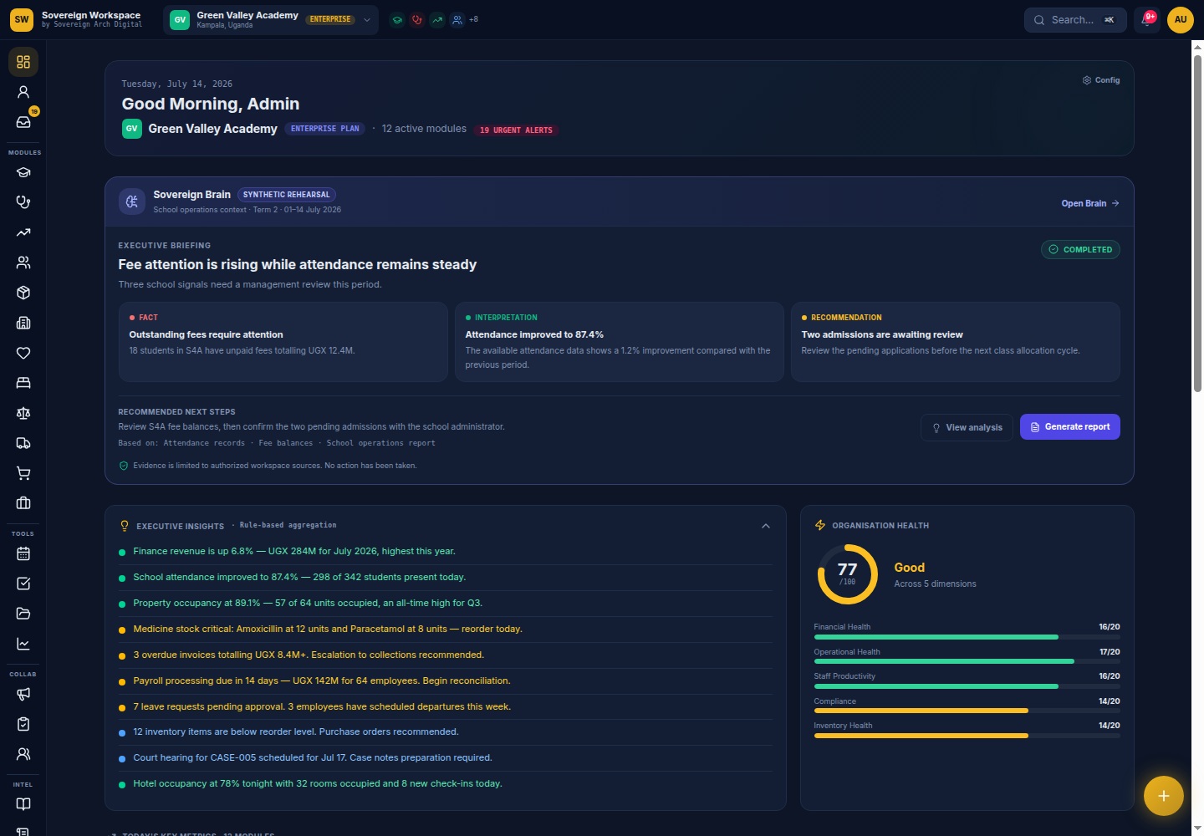Open the calendar tool in sidebar
The width and height of the screenshot is (1204, 836).
pyautogui.click(x=23, y=553)
